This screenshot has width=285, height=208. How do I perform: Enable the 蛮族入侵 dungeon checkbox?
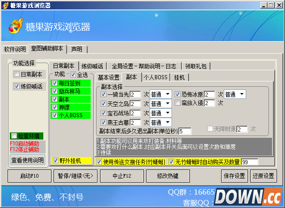177,103
